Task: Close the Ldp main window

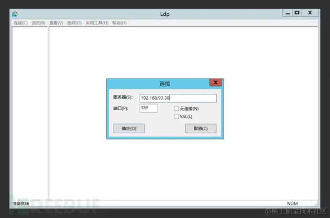Action: (x=310, y=13)
